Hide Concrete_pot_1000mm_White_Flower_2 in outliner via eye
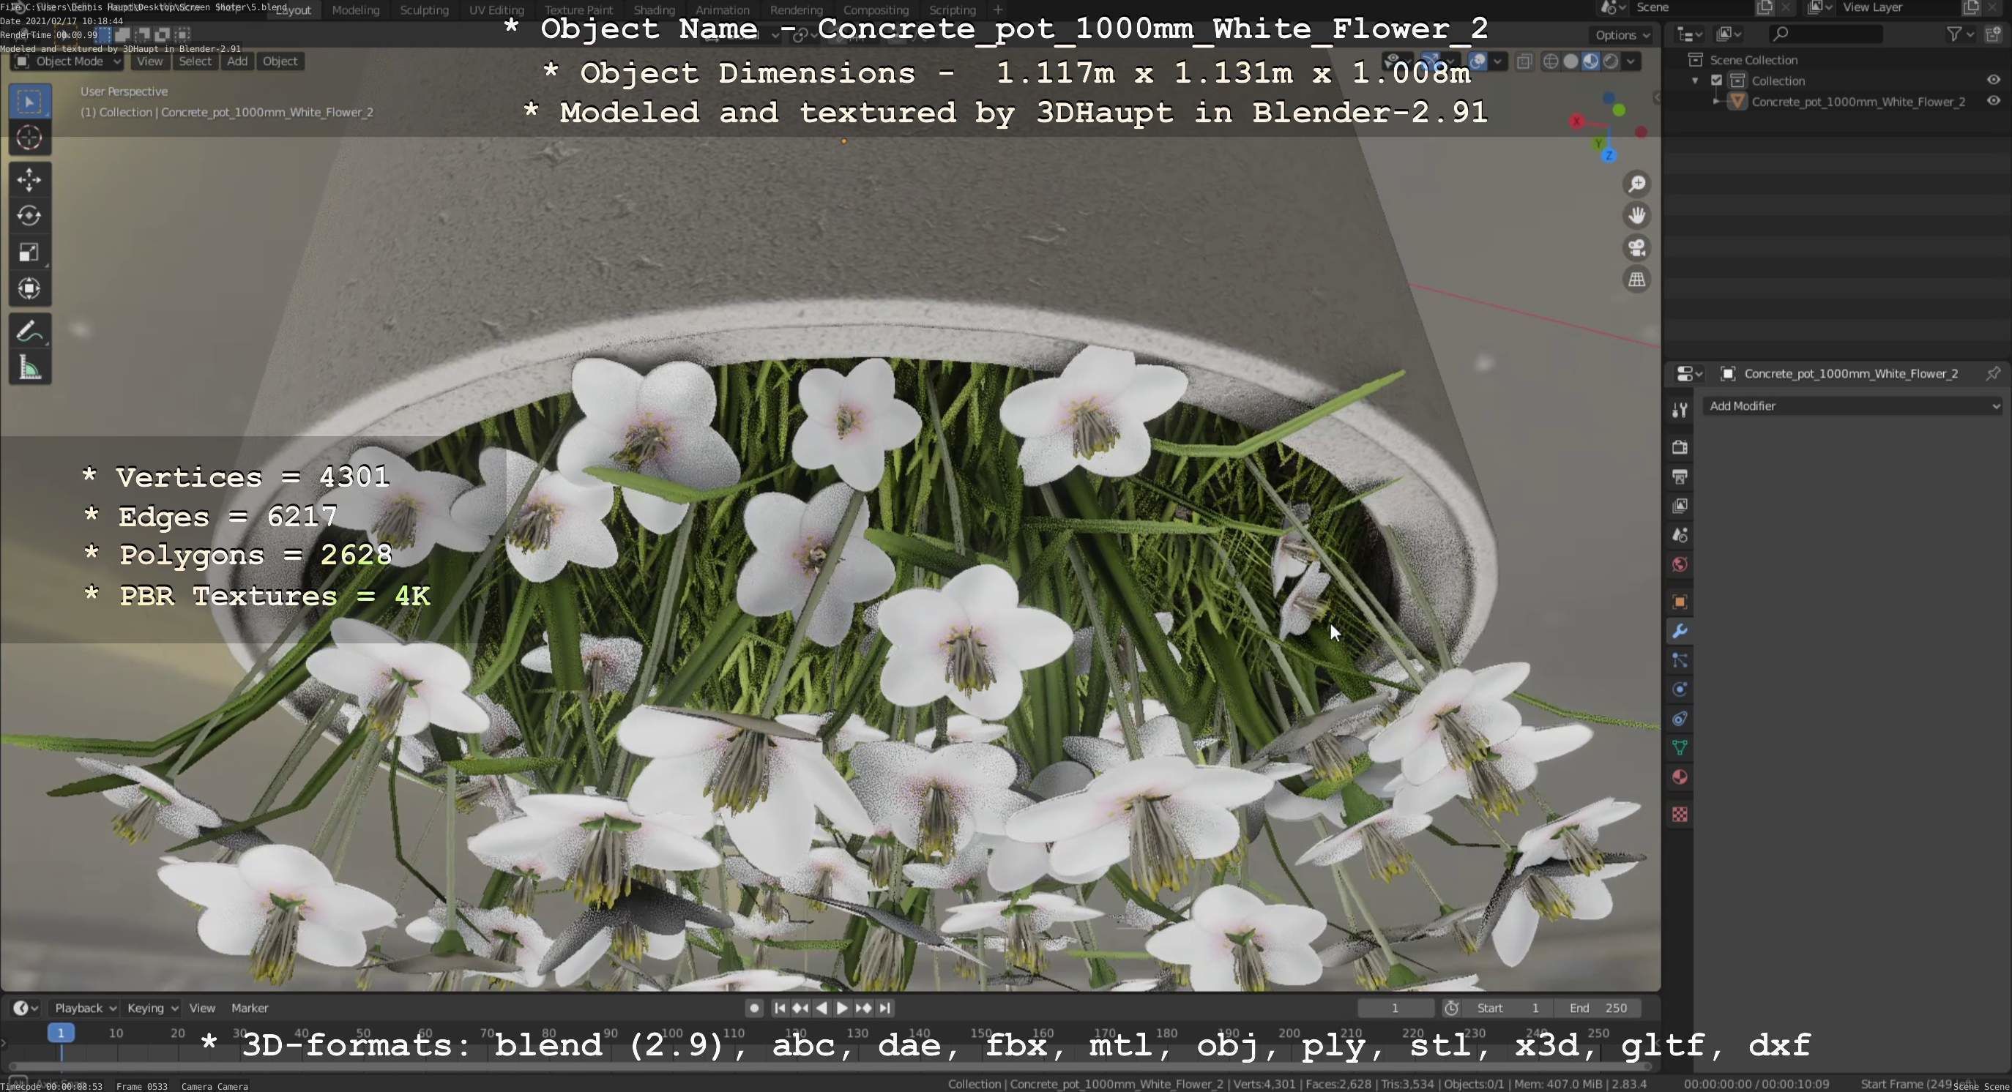The width and height of the screenshot is (2012, 1092). pyautogui.click(x=1993, y=101)
